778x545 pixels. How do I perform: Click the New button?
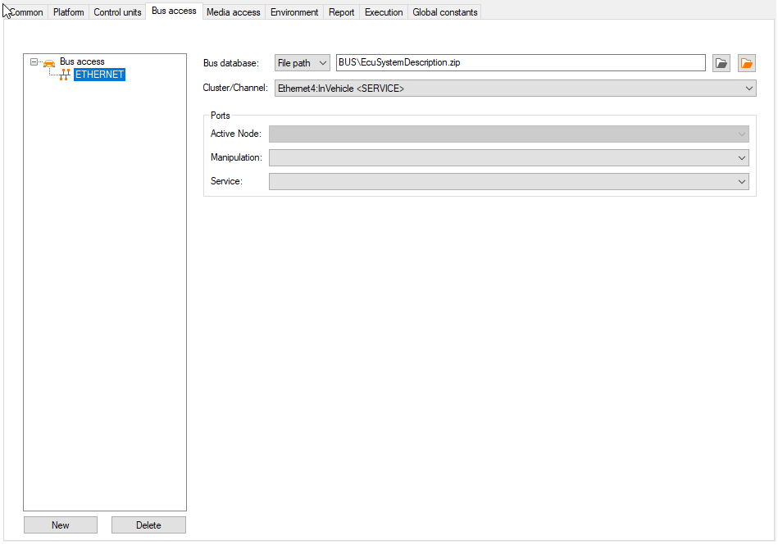point(61,525)
